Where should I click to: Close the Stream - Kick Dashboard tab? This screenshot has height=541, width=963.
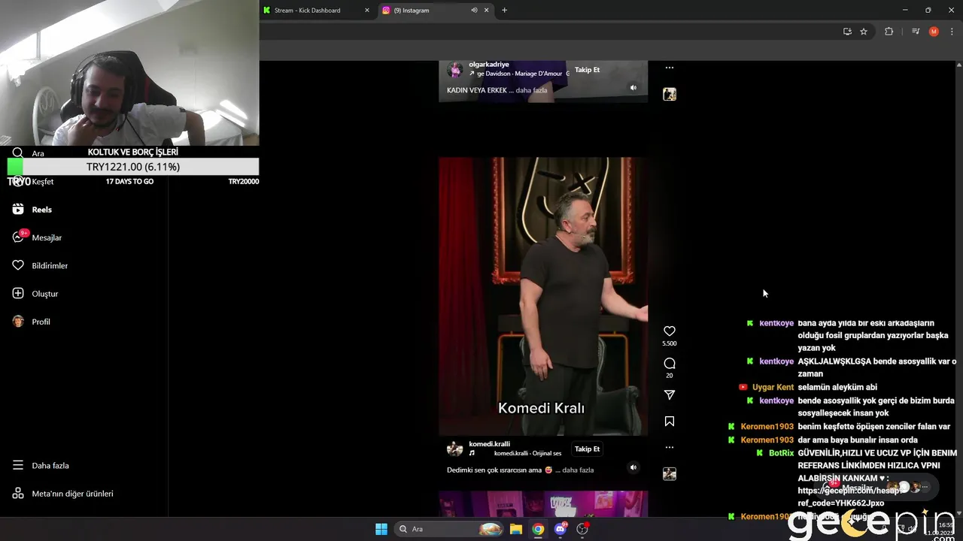[x=367, y=11]
